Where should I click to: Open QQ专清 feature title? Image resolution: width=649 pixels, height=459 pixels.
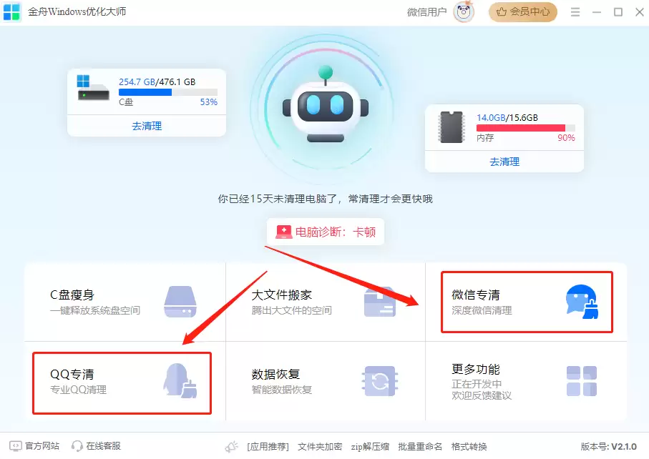[72, 374]
